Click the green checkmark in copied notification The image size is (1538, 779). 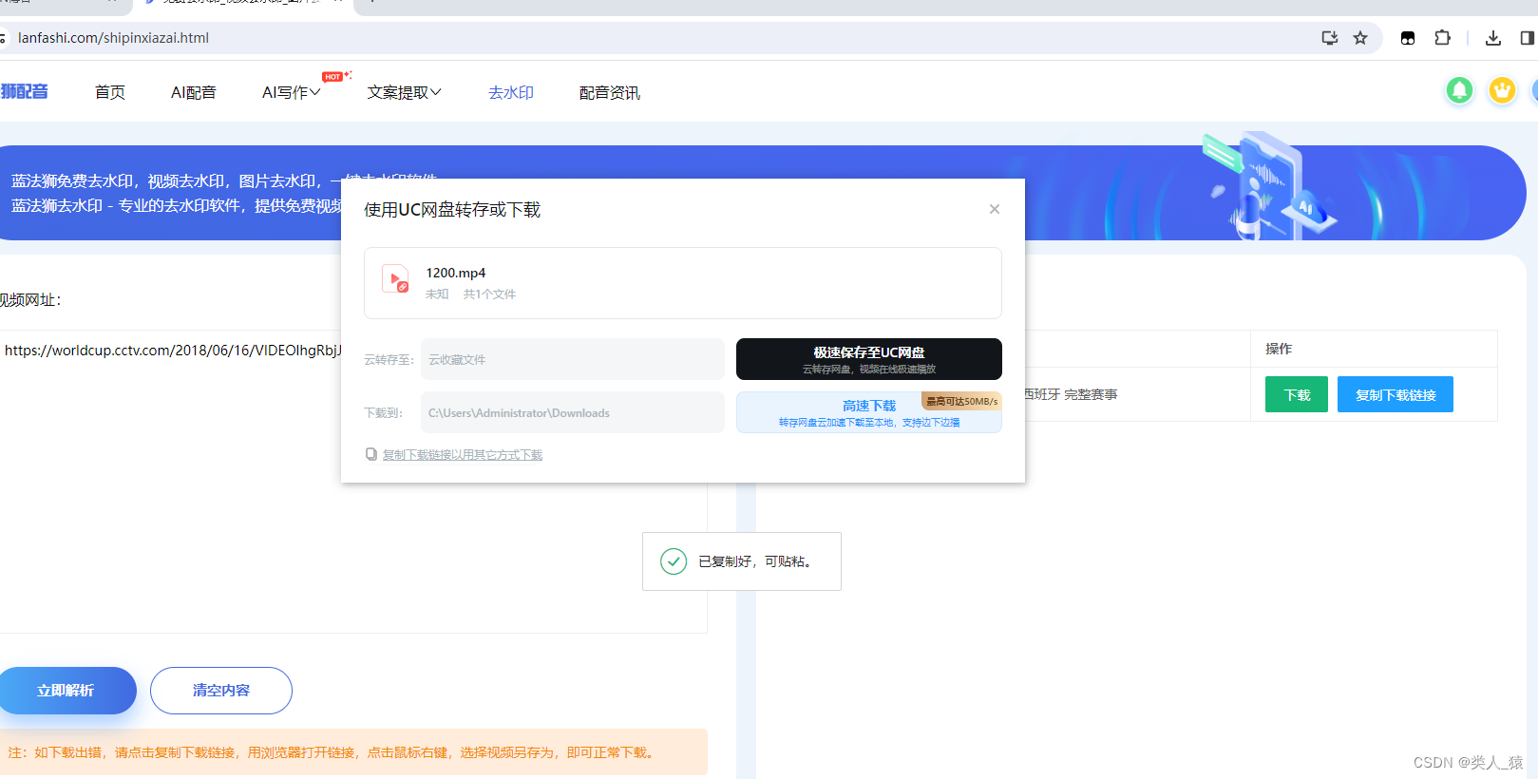click(674, 561)
